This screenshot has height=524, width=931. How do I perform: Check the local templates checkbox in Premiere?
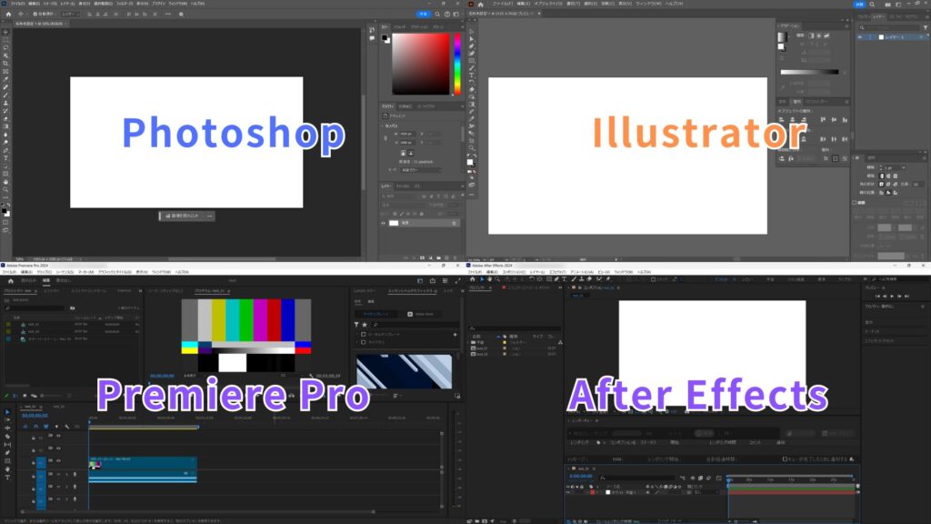[x=364, y=335]
